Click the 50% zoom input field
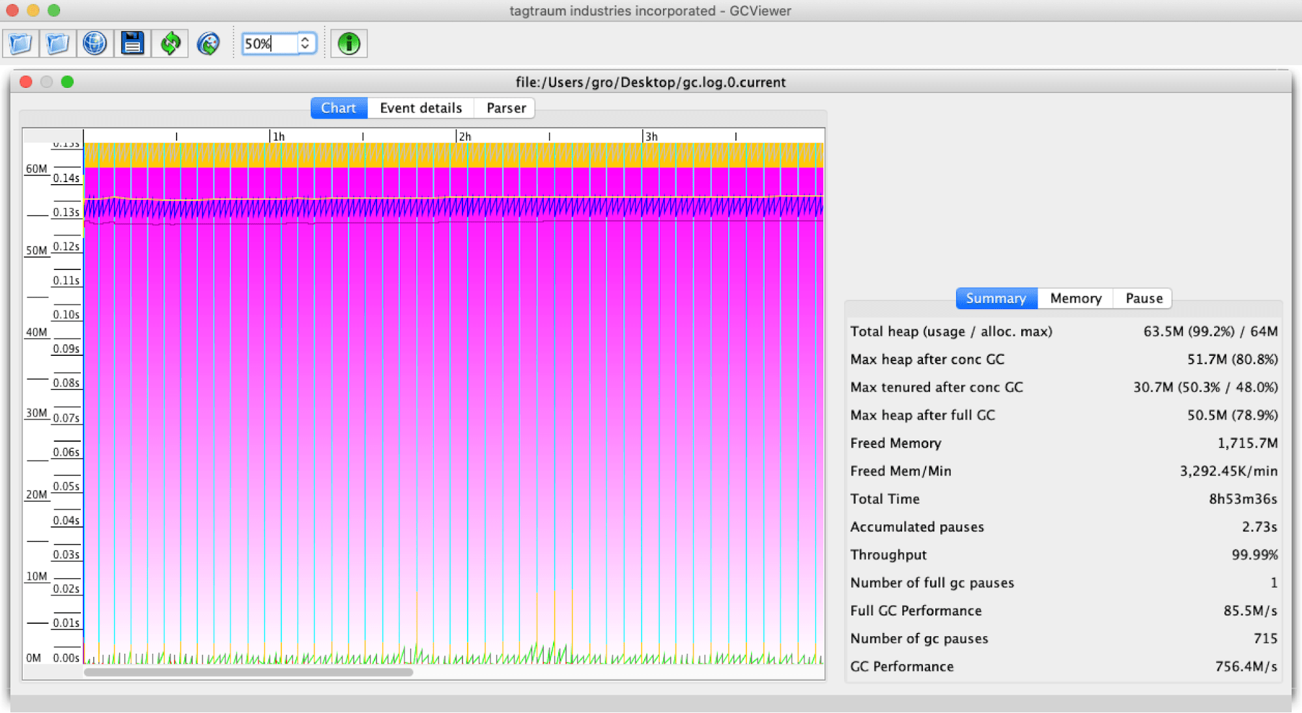The width and height of the screenshot is (1302, 713). tap(270, 44)
